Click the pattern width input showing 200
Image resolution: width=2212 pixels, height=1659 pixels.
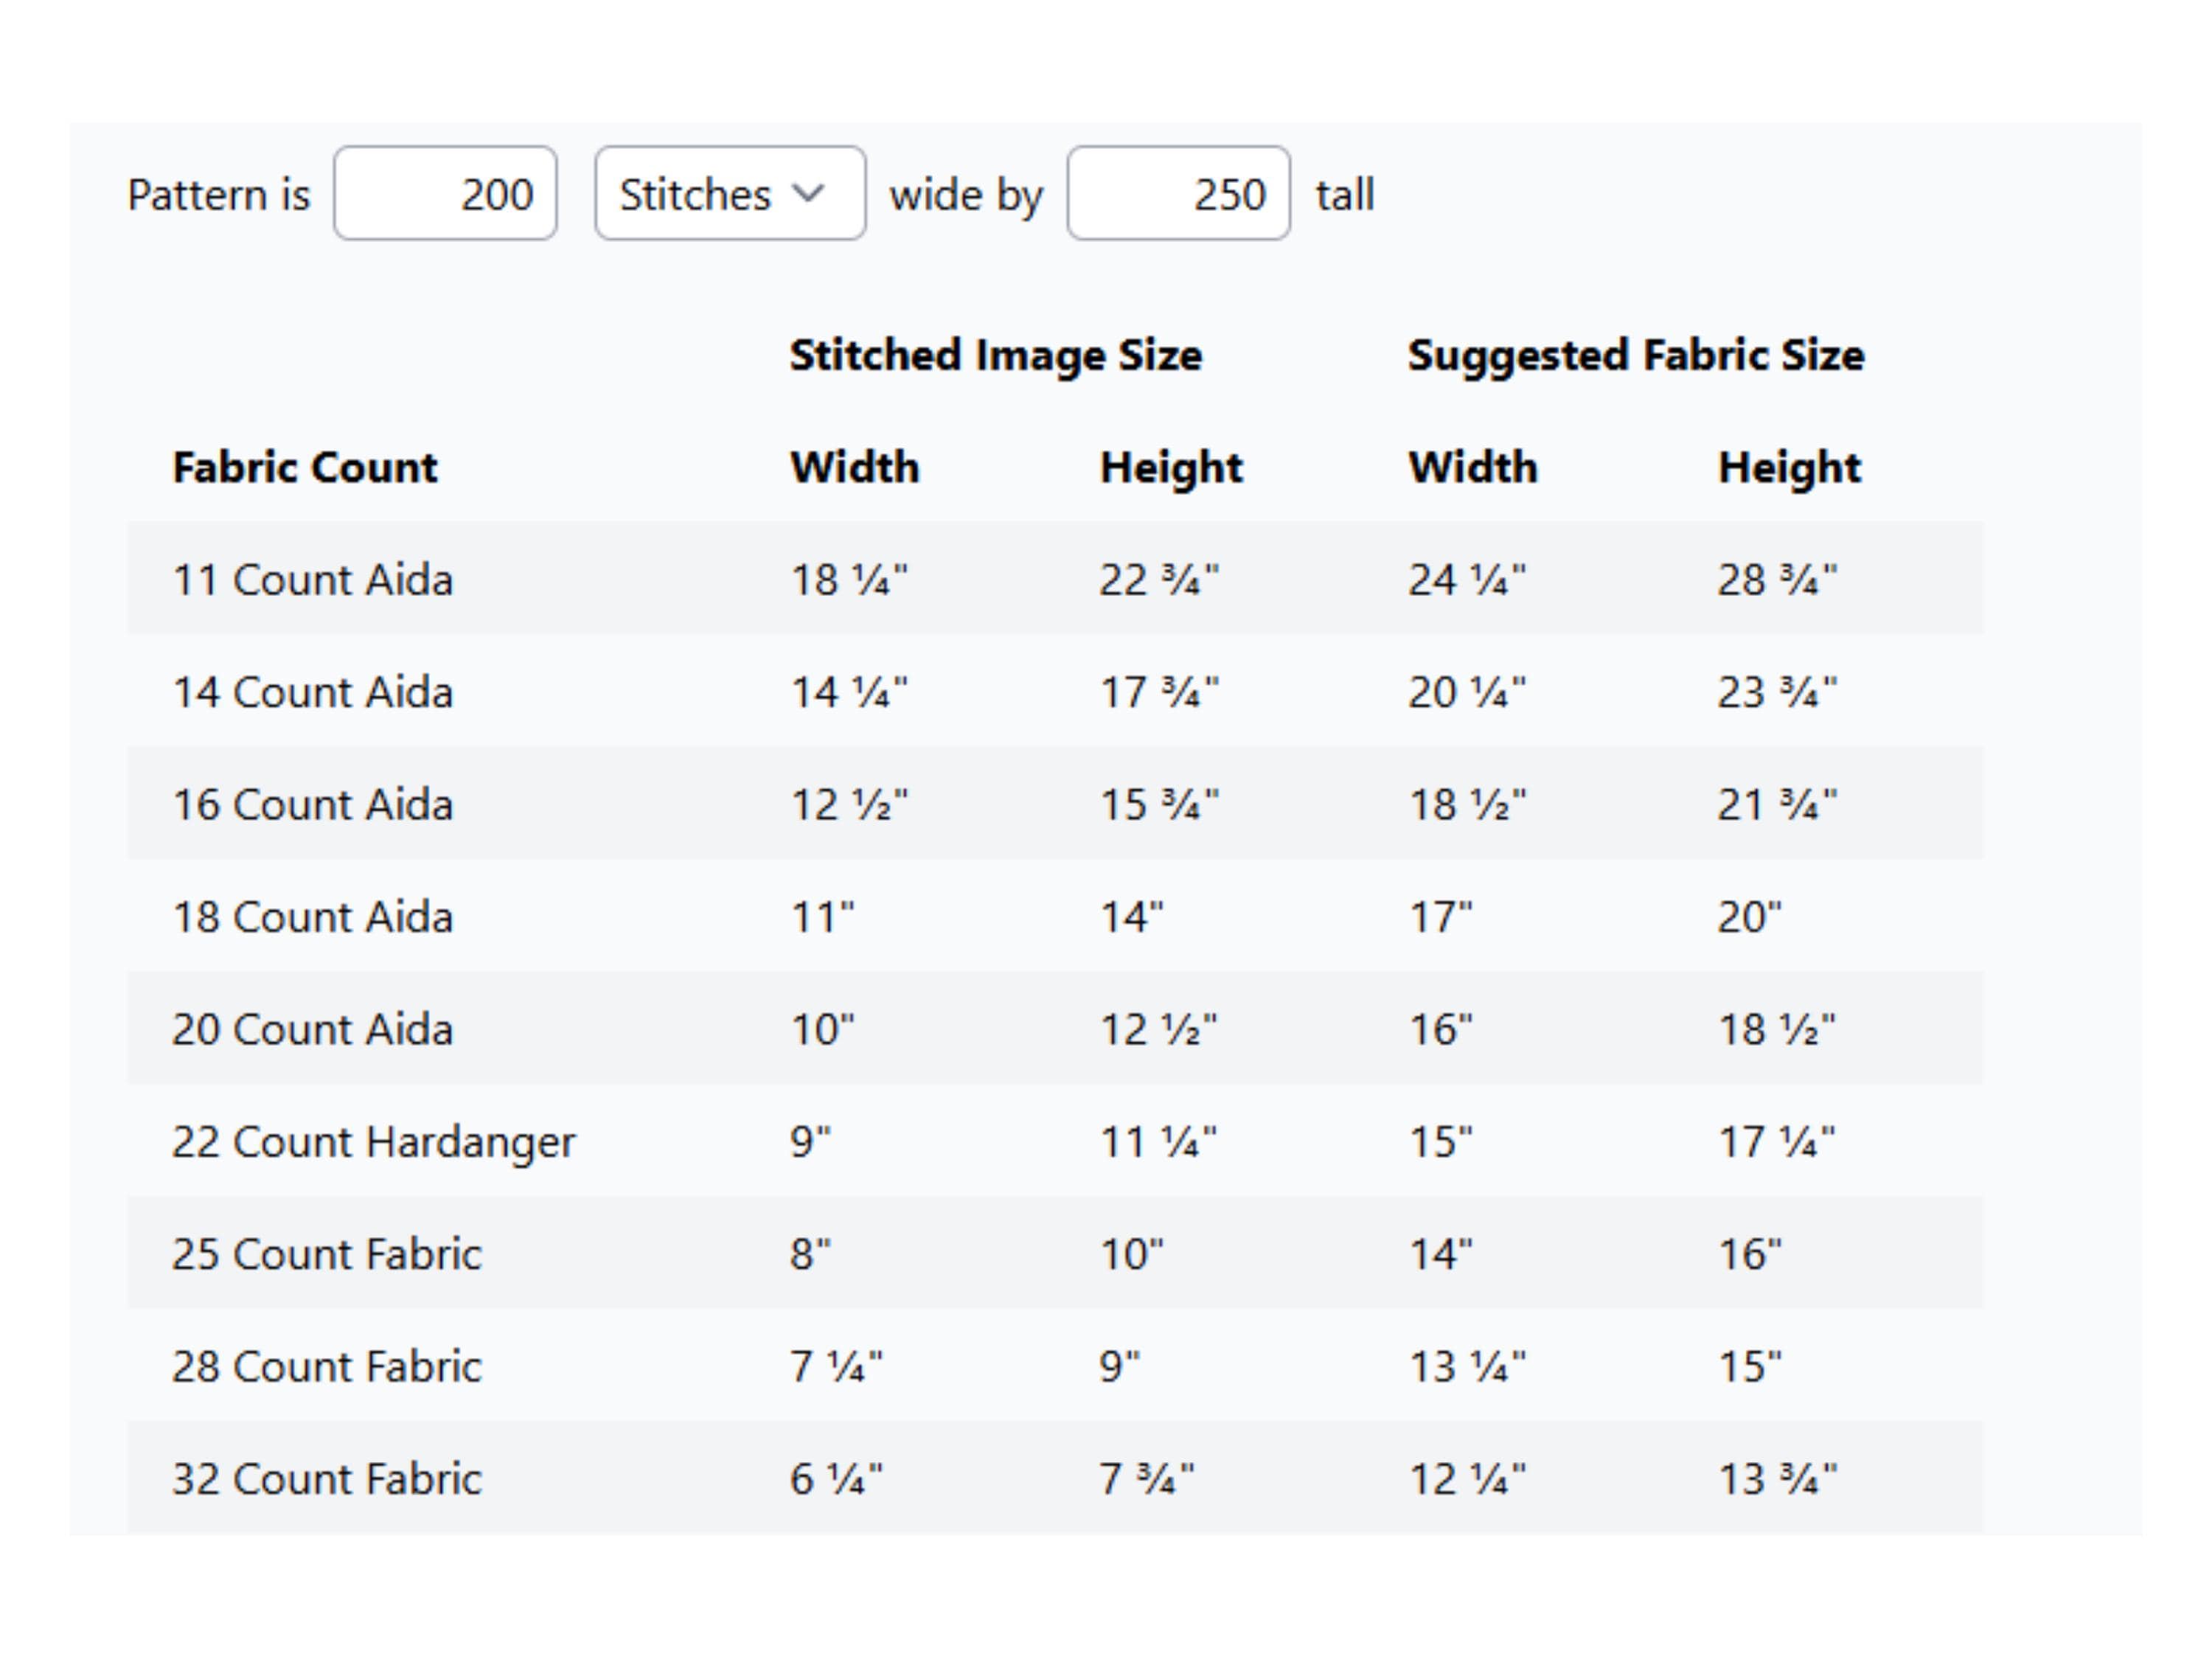(445, 193)
